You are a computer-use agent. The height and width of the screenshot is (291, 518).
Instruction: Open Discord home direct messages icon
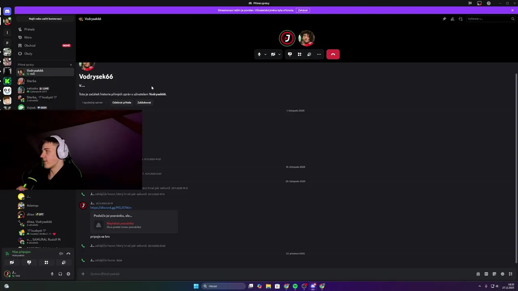coord(7,11)
